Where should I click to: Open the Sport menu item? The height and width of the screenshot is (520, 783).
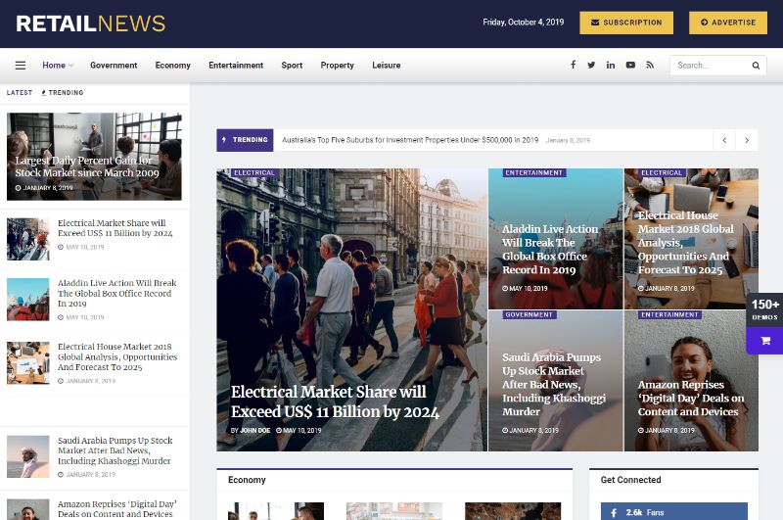pyautogui.click(x=292, y=66)
